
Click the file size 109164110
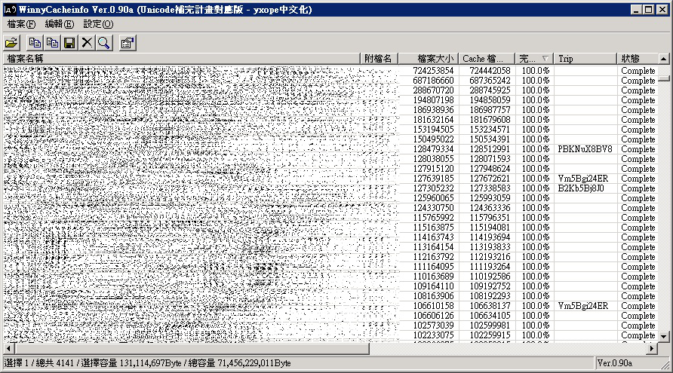(433, 286)
